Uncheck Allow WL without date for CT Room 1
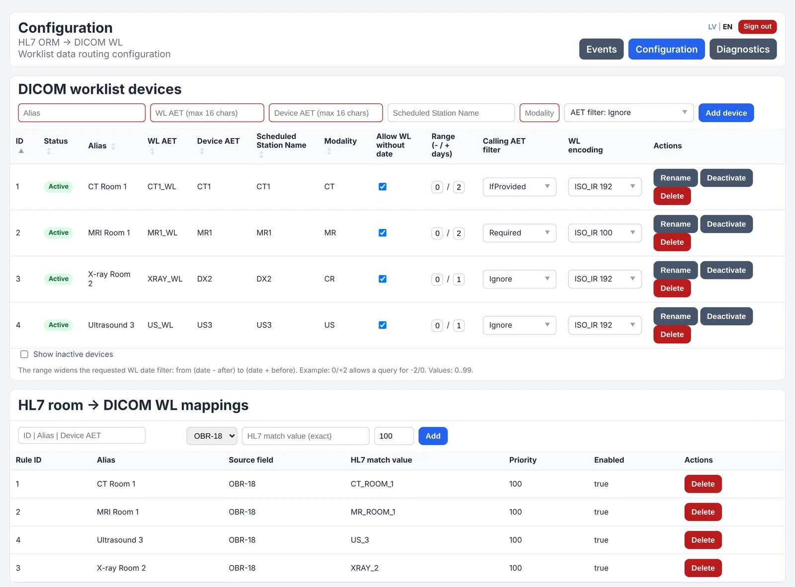This screenshot has width=795, height=587. (x=383, y=187)
